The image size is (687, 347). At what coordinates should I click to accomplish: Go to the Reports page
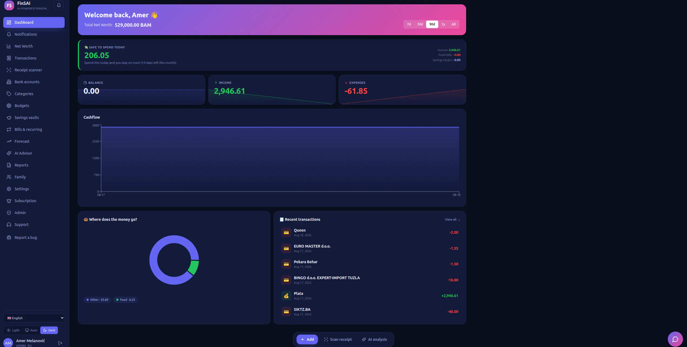pyautogui.click(x=34, y=165)
